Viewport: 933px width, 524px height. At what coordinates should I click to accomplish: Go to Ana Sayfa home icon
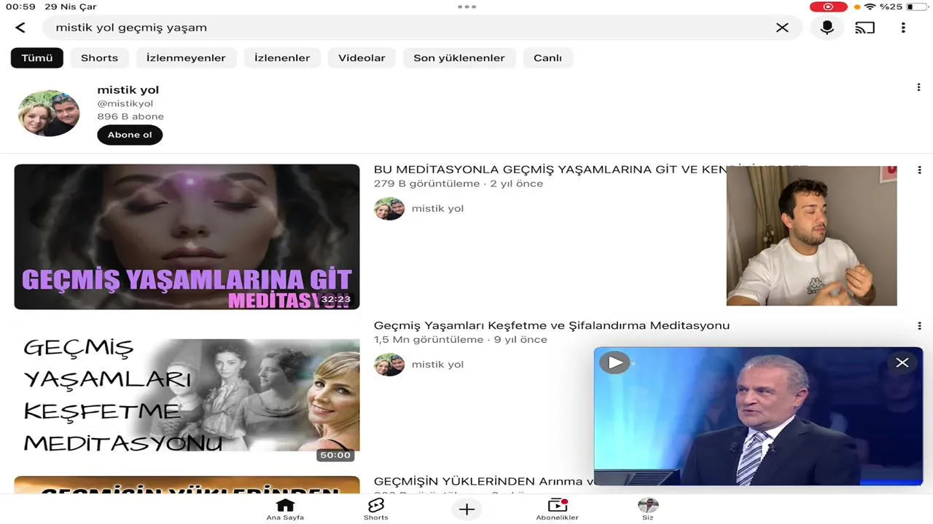click(x=285, y=509)
